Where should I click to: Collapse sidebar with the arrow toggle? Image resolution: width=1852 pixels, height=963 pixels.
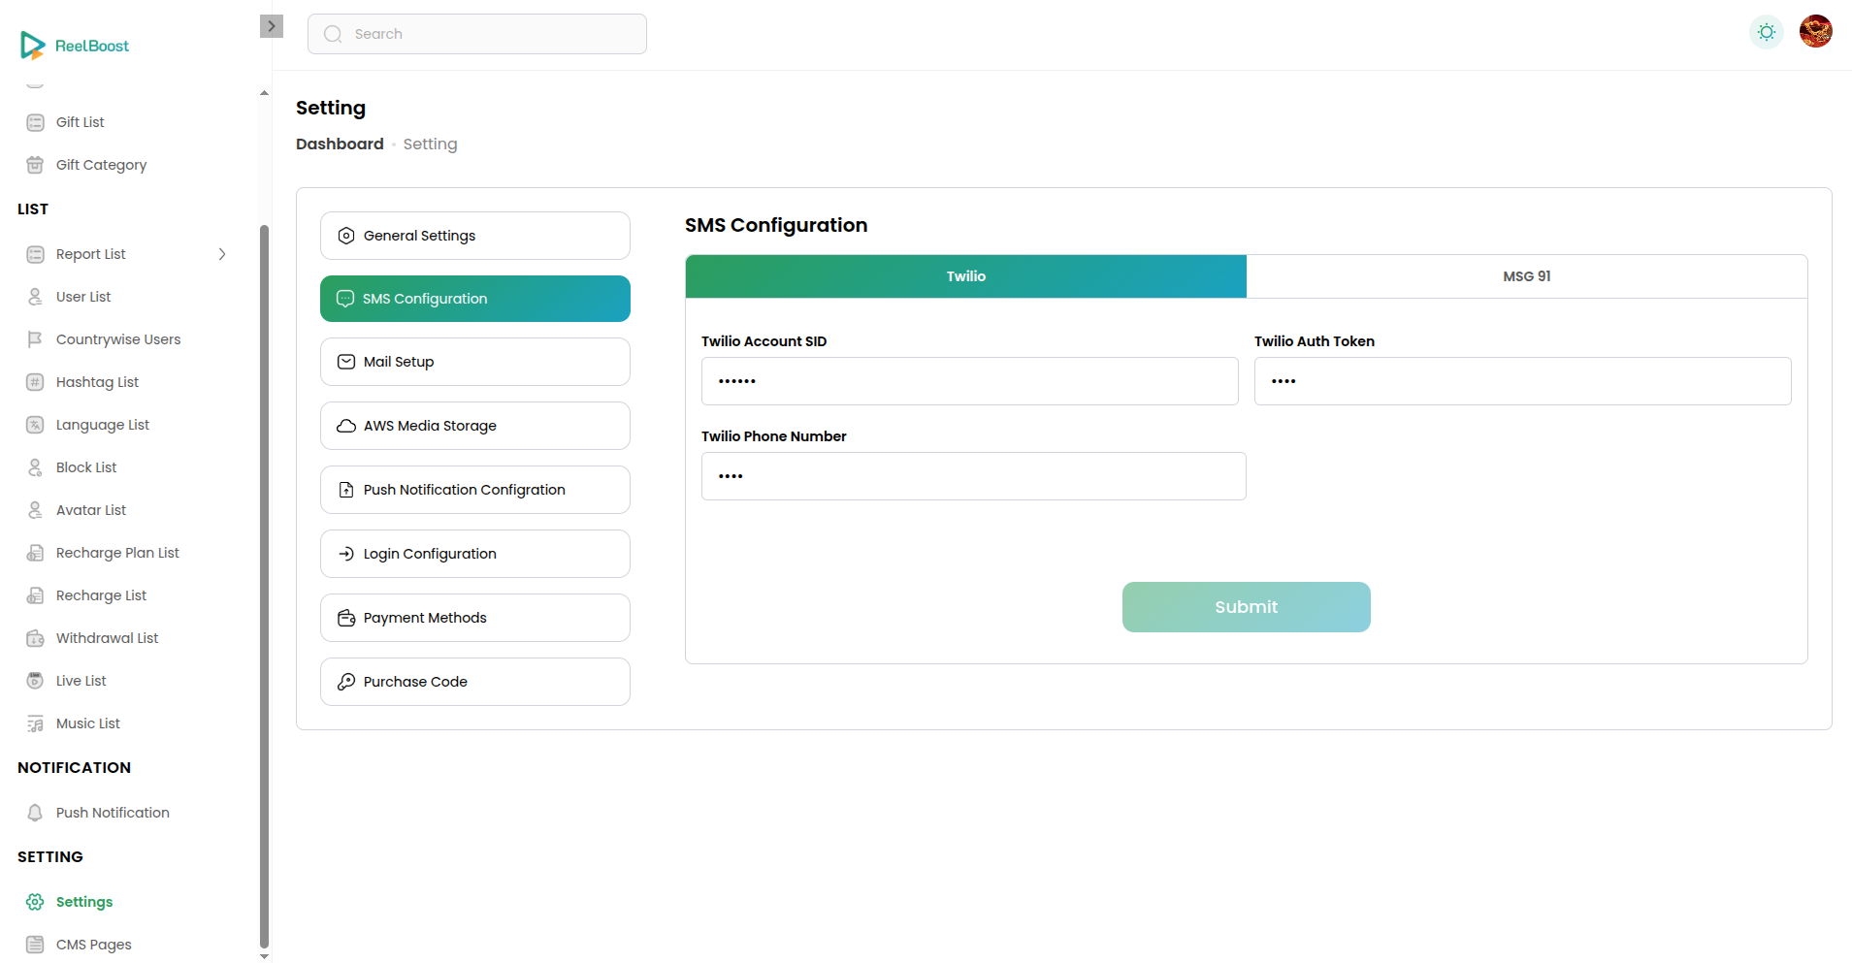pyautogui.click(x=272, y=26)
